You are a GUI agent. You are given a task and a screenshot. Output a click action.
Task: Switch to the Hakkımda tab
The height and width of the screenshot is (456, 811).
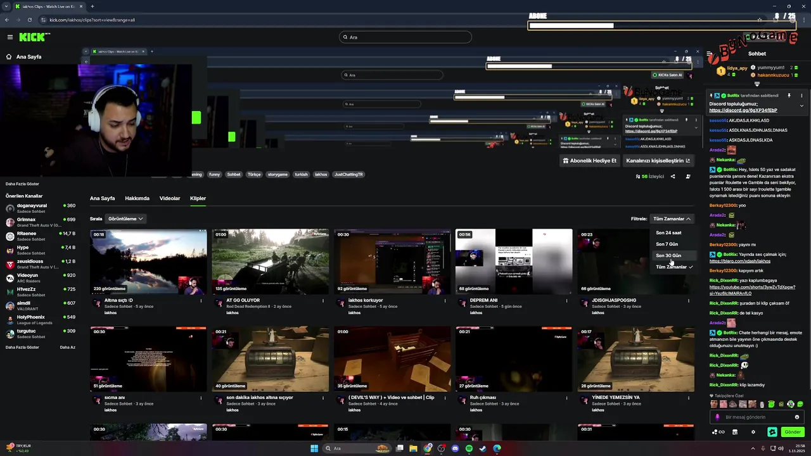click(x=137, y=198)
